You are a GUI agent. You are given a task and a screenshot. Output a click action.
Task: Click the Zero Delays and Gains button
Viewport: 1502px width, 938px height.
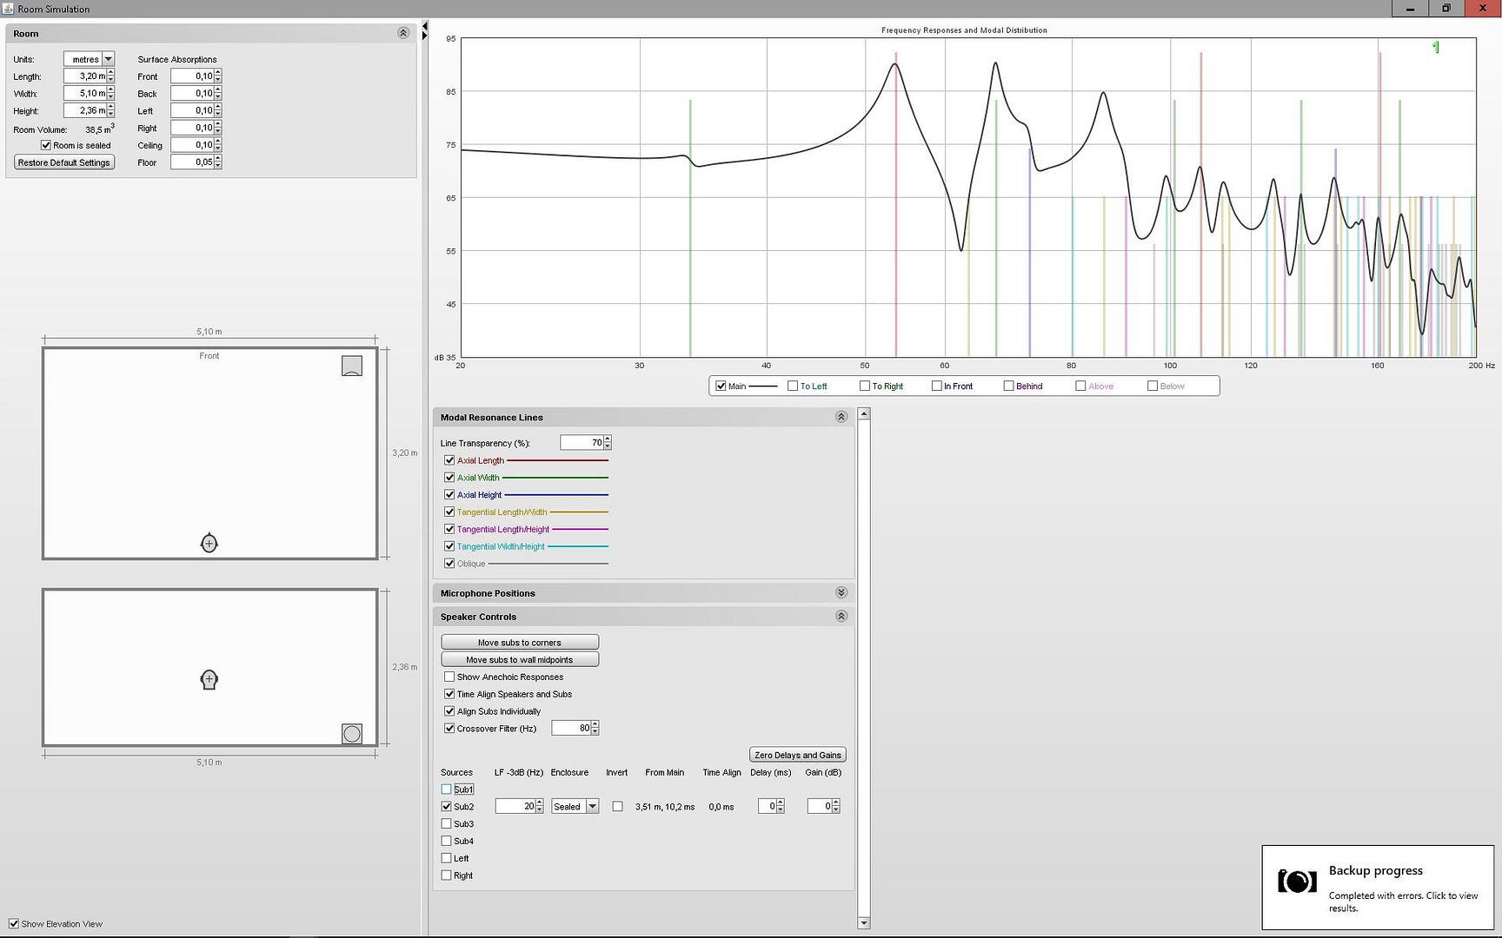pos(797,755)
